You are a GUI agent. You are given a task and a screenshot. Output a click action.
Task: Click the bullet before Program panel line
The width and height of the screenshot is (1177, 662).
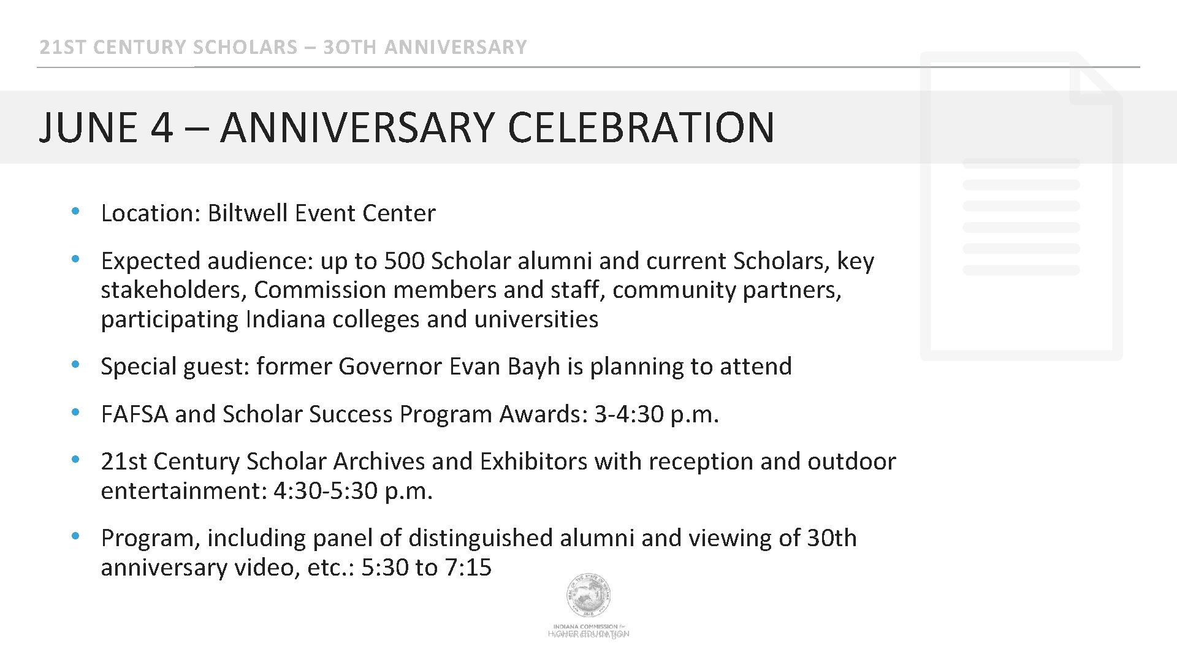tap(75, 536)
